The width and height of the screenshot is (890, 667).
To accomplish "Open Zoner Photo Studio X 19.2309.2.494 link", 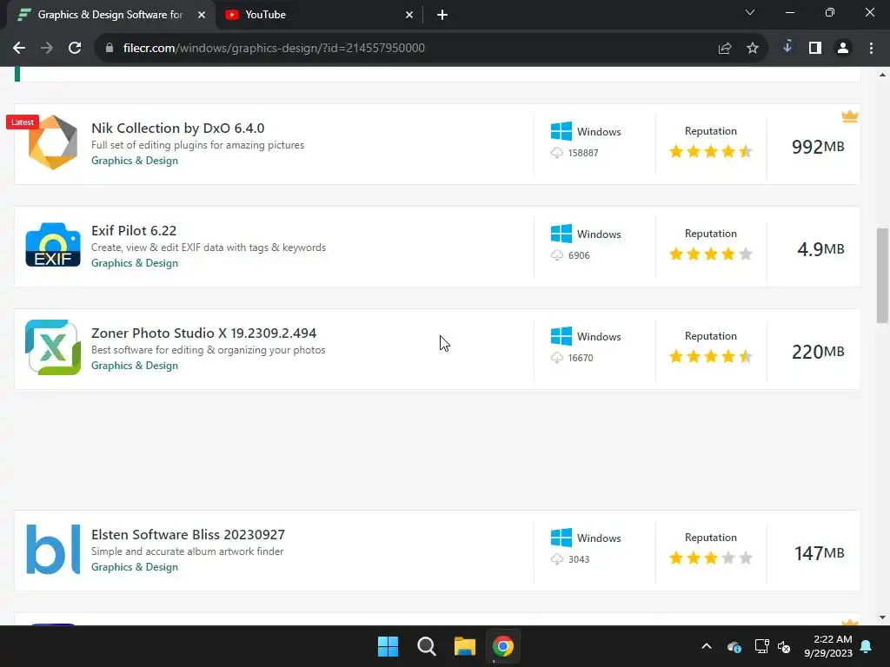I will [x=203, y=333].
